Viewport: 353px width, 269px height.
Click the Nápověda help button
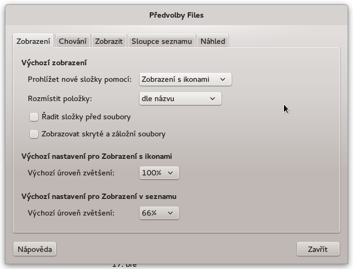[x=35, y=249]
